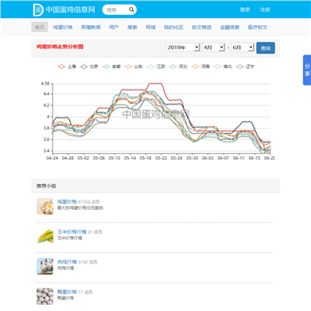Click the blue 查询 query button
Viewport: 311px width, 311px height.
[265, 48]
